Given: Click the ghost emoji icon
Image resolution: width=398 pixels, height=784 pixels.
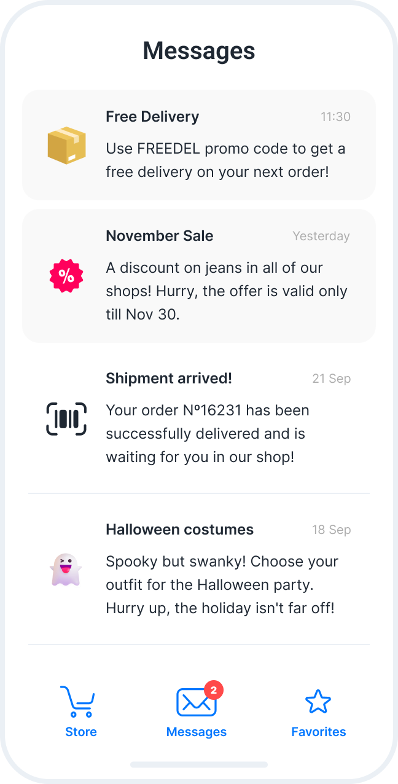Looking at the screenshot, I should 66,570.
